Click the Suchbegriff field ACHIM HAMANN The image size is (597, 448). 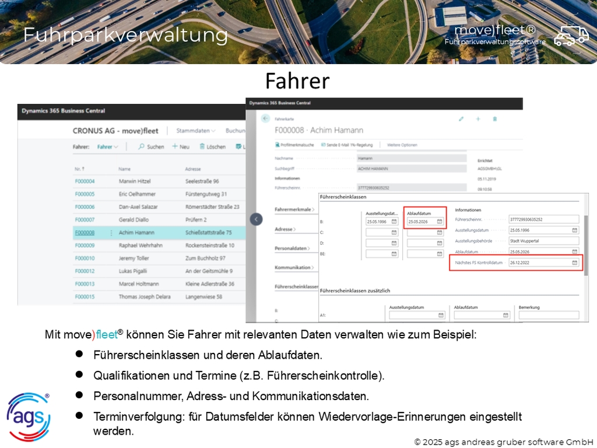[412, 169]
